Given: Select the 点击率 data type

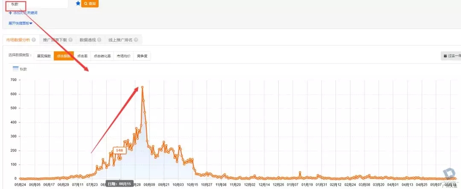Looking at the screenshot, I should [82, 56].
